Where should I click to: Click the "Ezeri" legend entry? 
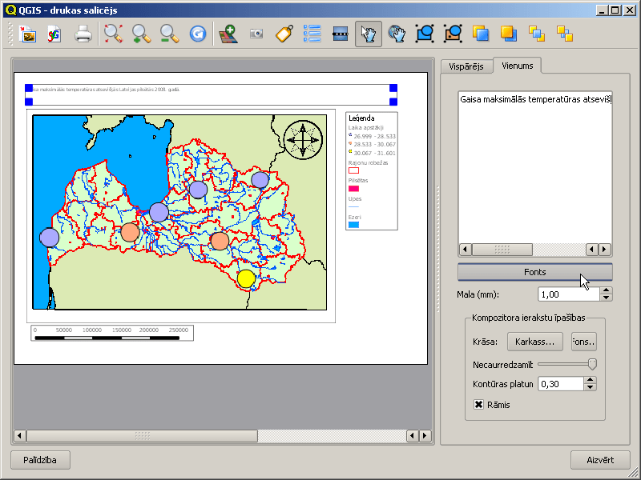[x=354, y=217]
